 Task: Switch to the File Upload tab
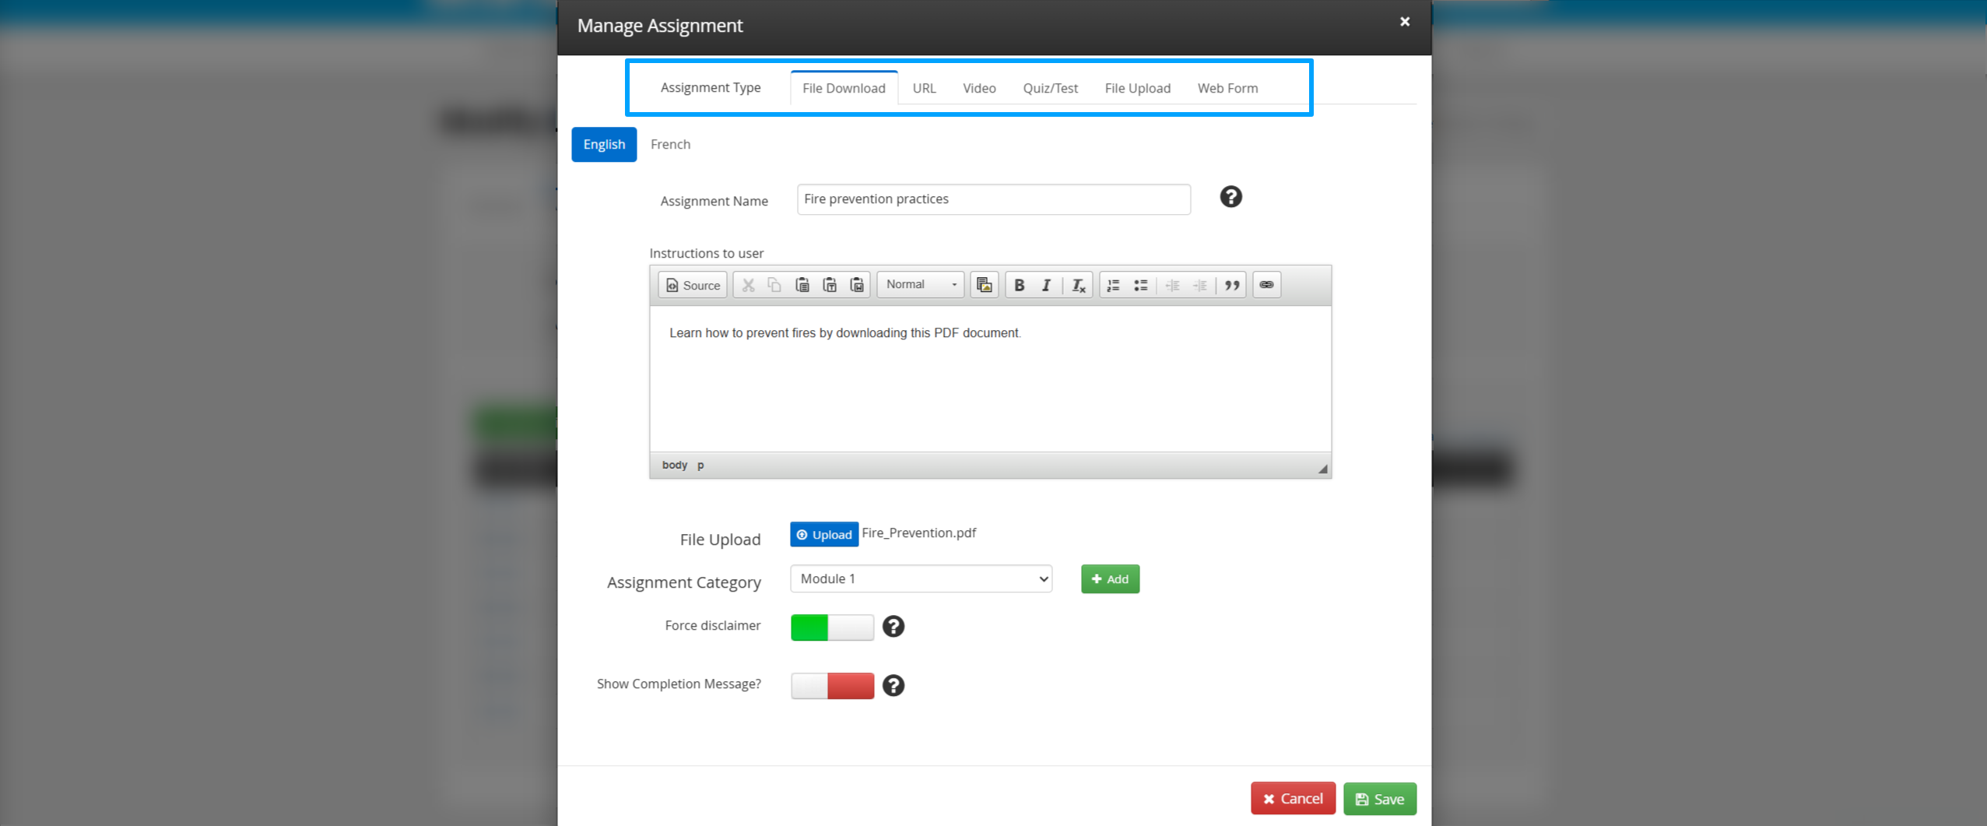(1137, 88)
